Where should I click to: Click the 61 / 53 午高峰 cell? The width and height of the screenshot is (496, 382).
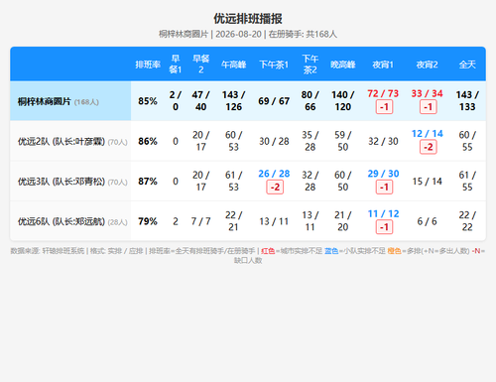coord(233,181)
